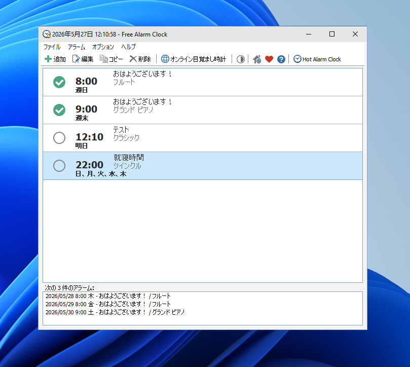Disable the 9:00 alarm green checkmark
The height and width of the screenshot is (367, 410).
coord(59,110)
